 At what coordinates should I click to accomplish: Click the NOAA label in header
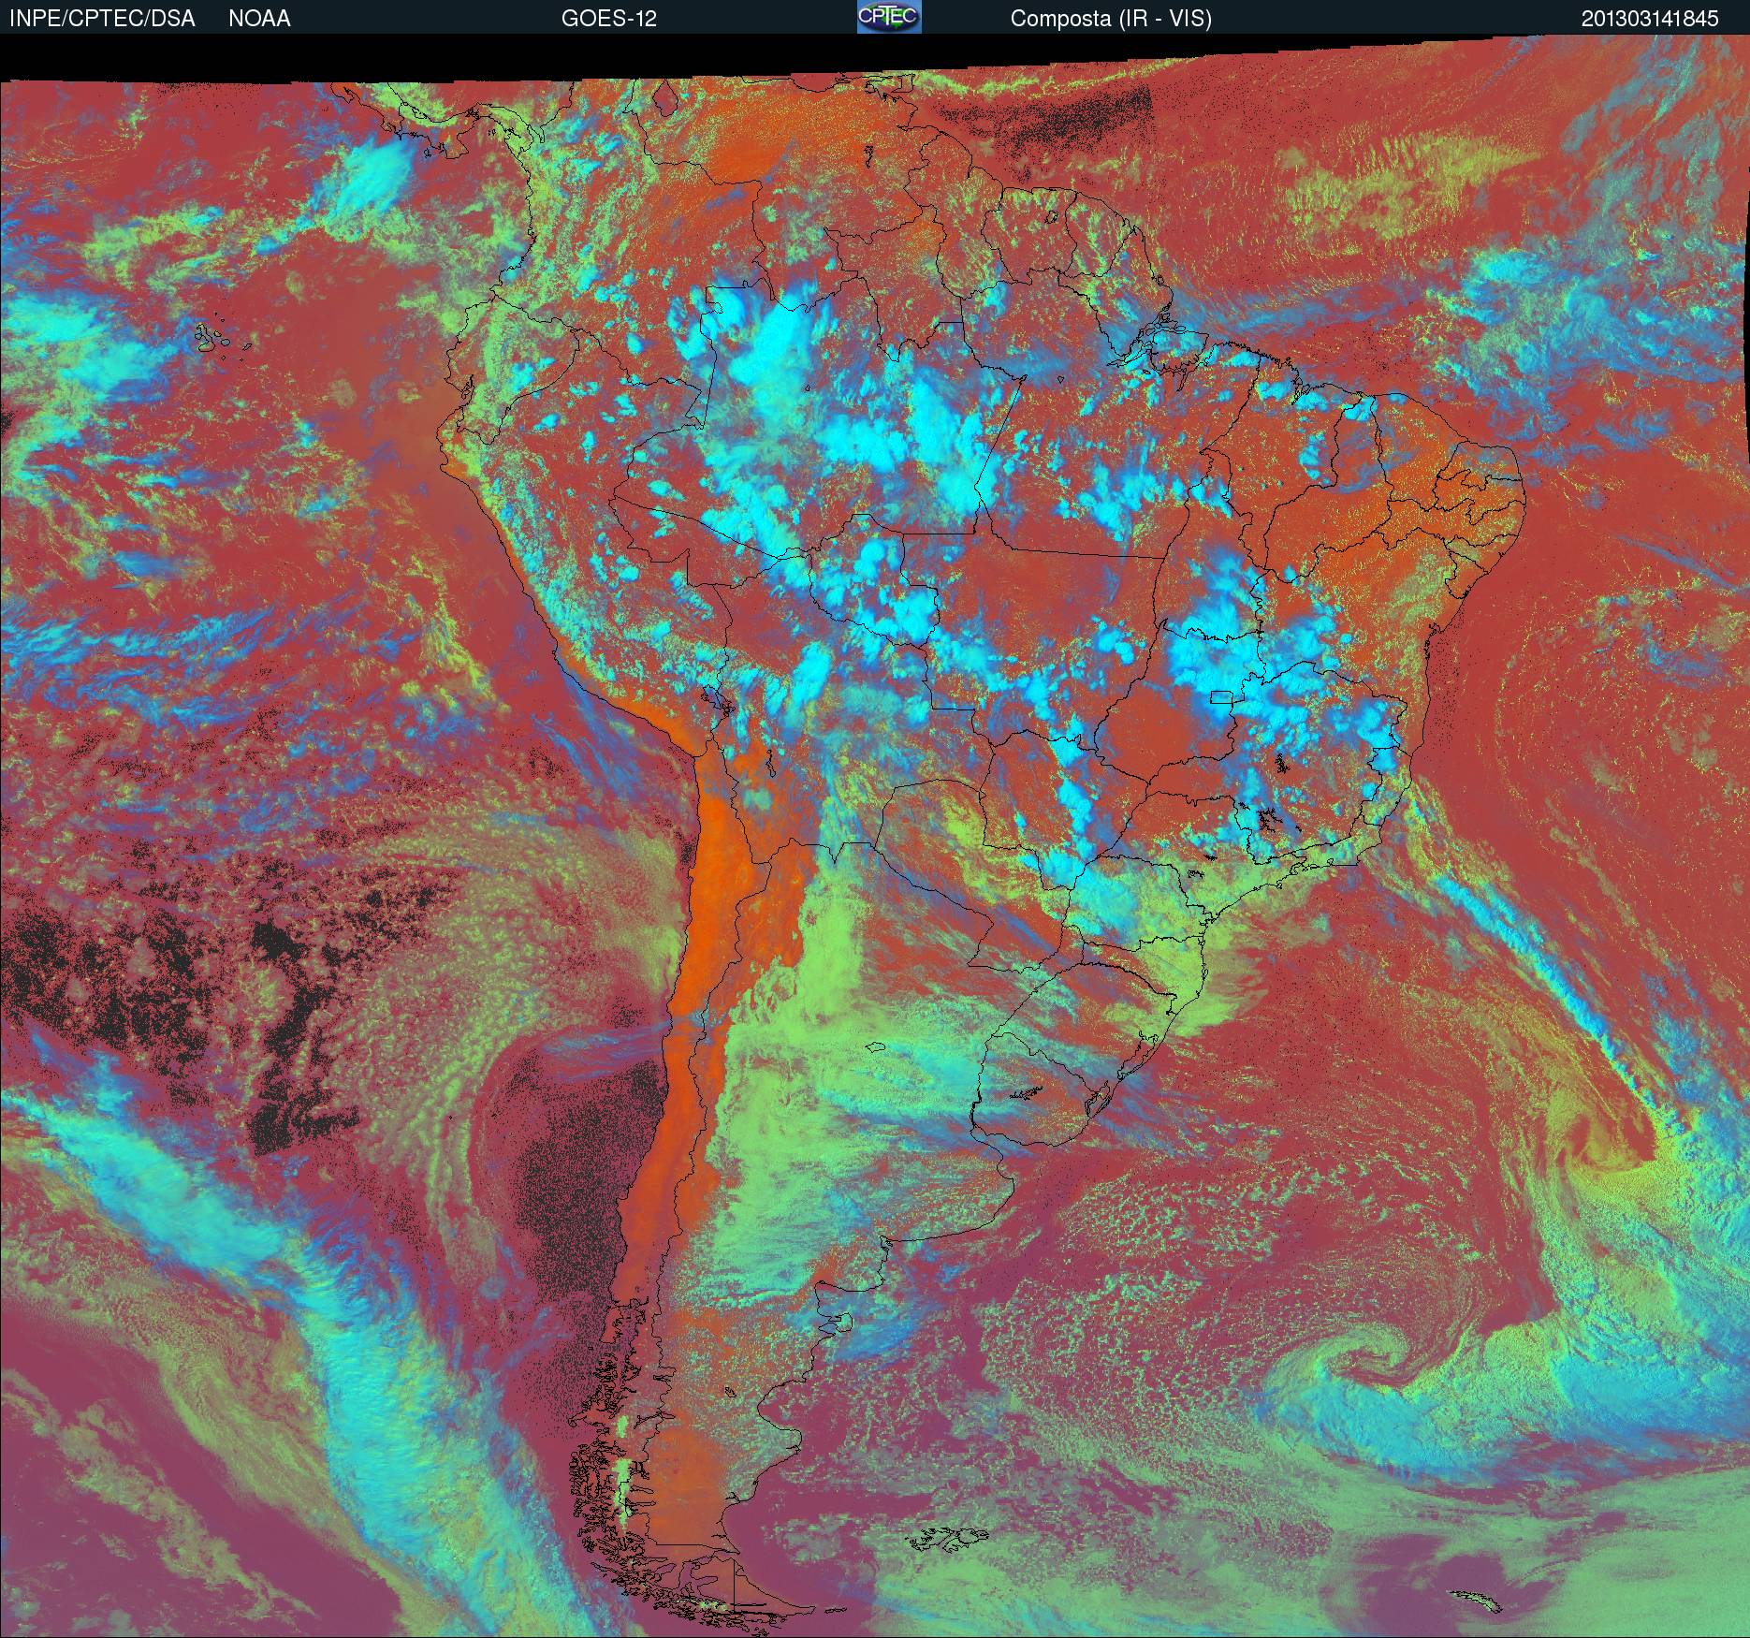(259, 19)
